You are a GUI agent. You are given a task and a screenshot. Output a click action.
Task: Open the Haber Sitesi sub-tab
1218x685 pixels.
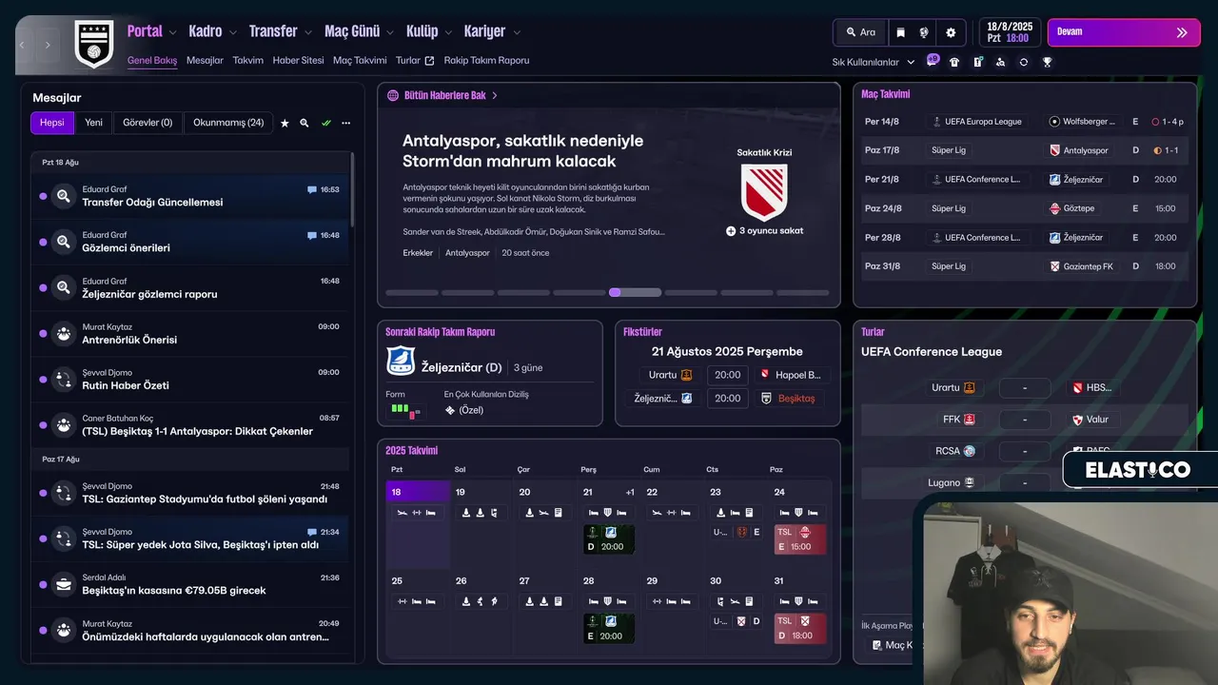(298, 60)
